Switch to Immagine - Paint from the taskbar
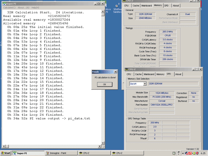This screenshot has height=156, width=208. pos(61,153)
